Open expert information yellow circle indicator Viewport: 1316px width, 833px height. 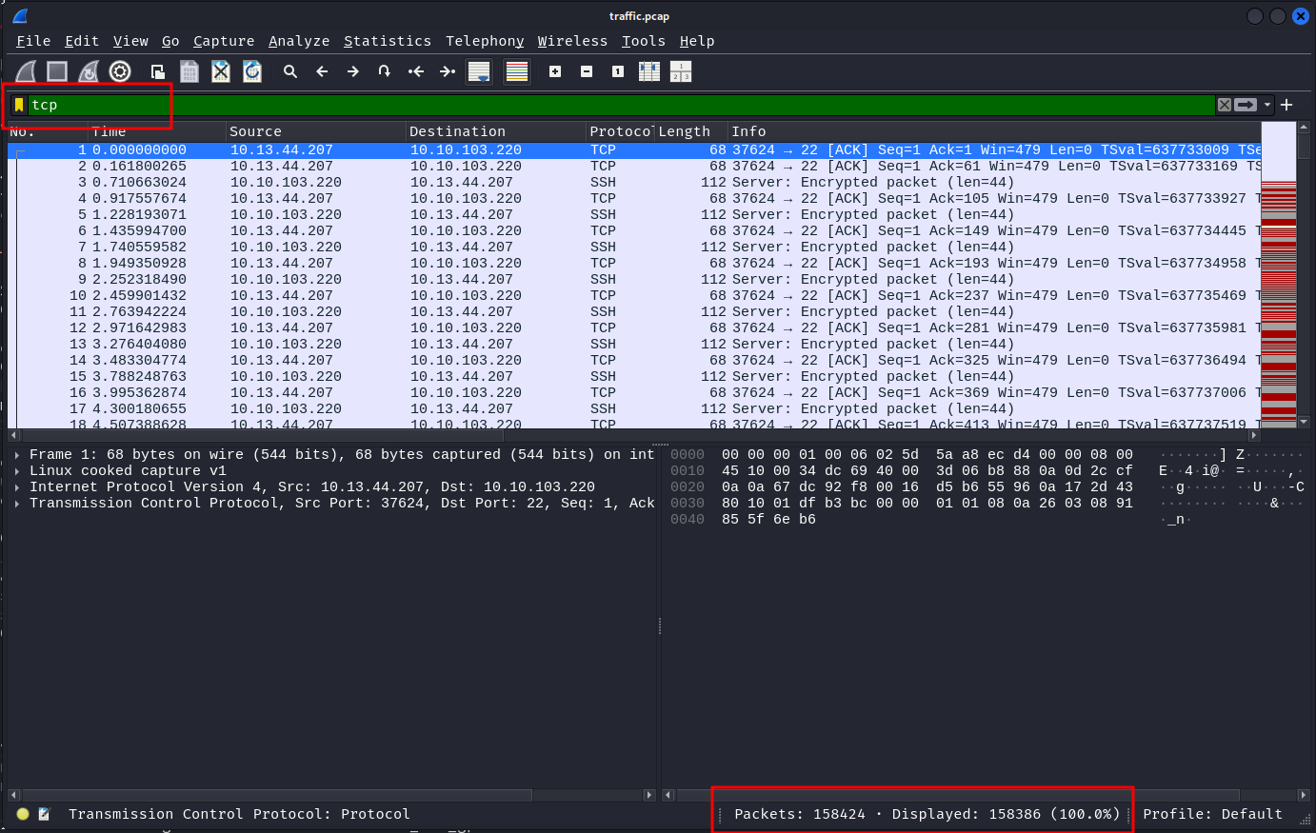(24, 814)
